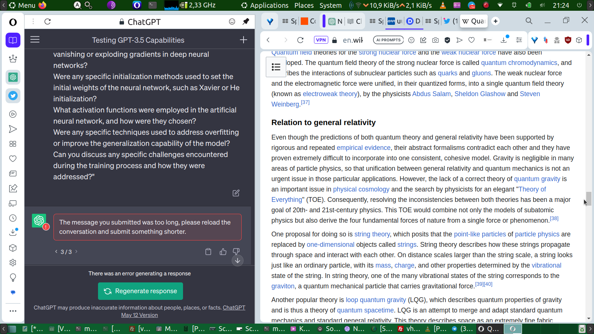This screenshot has width=594, height=334.
Task: Click the clock showing 21:24
Action: click(561, 5)
